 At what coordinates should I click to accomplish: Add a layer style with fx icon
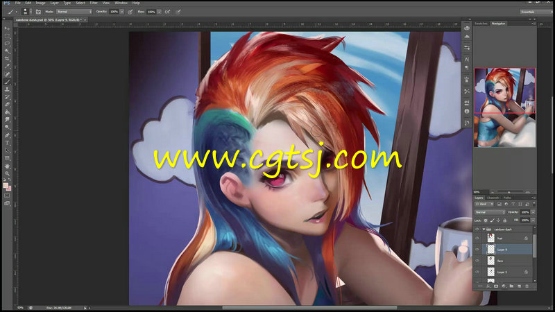(x=488, y=286)
